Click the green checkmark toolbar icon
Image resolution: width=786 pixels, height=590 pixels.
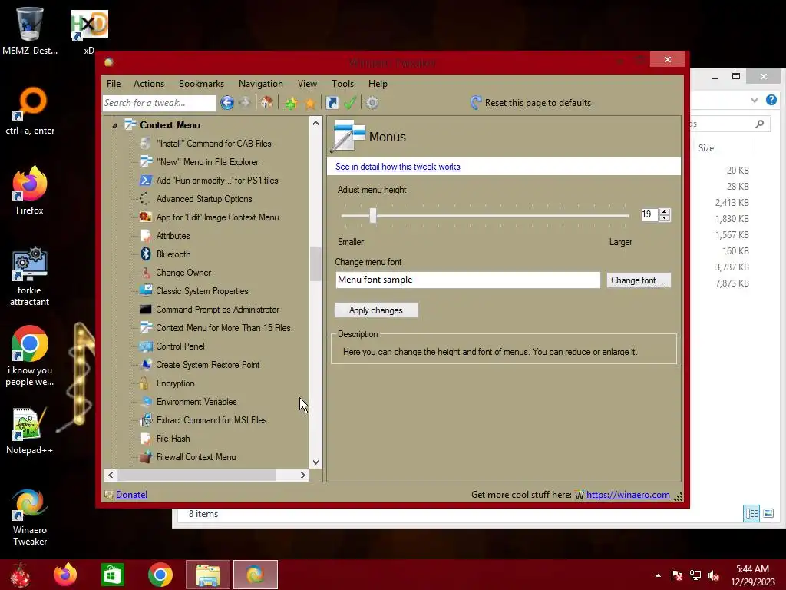pyautogui.click(x=350, y=103)
